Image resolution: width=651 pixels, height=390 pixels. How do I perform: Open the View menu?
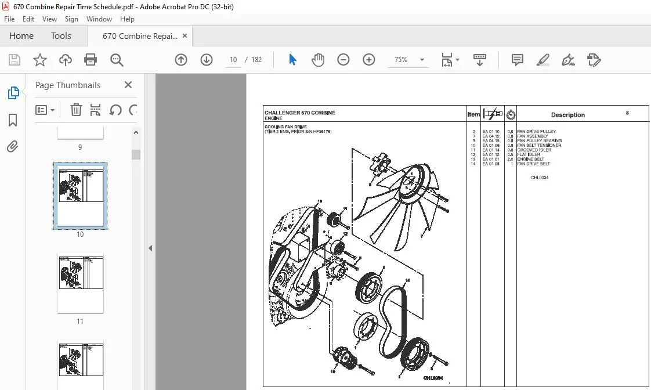49,19
